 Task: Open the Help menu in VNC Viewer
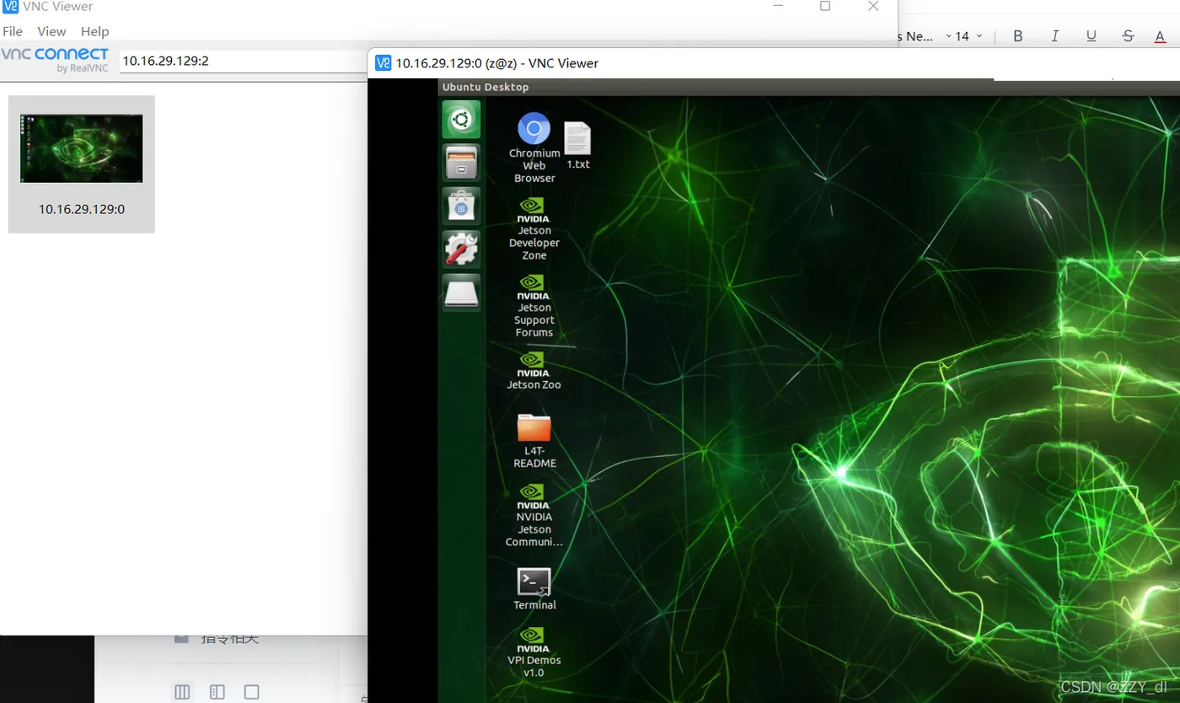click(94, 31)
